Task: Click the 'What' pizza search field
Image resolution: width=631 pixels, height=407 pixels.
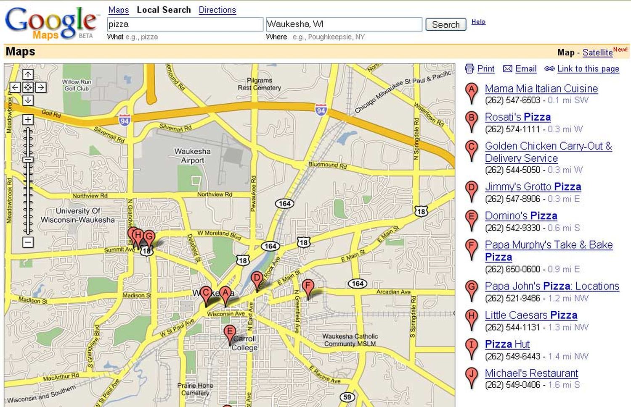Action: [185, 24]
